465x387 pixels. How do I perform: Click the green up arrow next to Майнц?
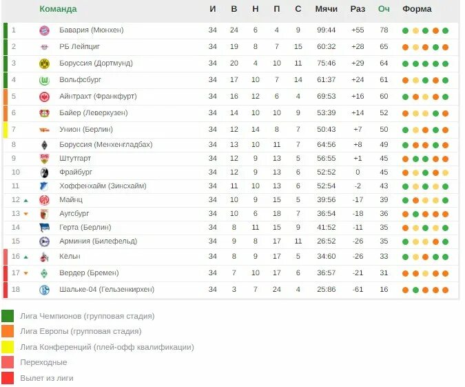(25, 200)
